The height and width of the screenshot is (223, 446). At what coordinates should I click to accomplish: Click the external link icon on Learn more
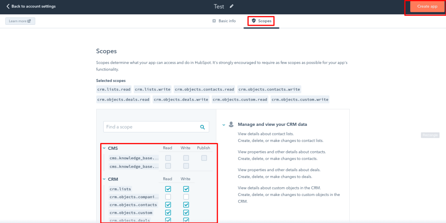coord(29,21)
